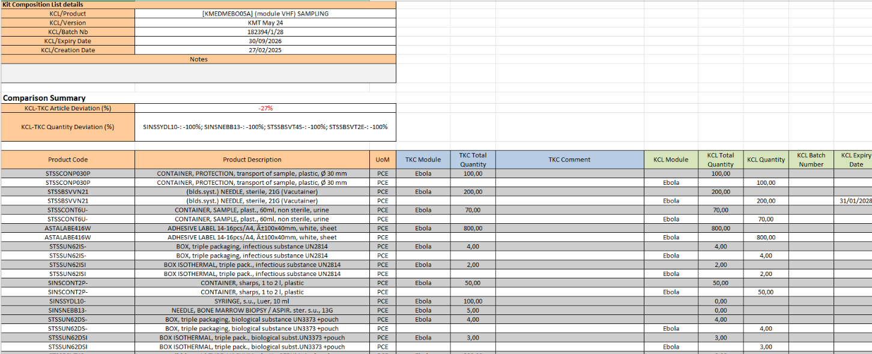Click the NEEDLE, BONE MARROW BIOPSY description cell

[252, 310]
